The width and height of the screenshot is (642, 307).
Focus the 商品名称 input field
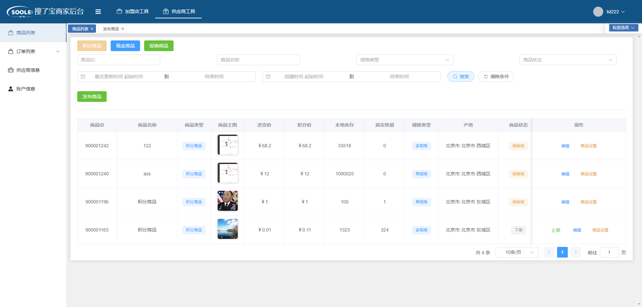coord(258,60)
